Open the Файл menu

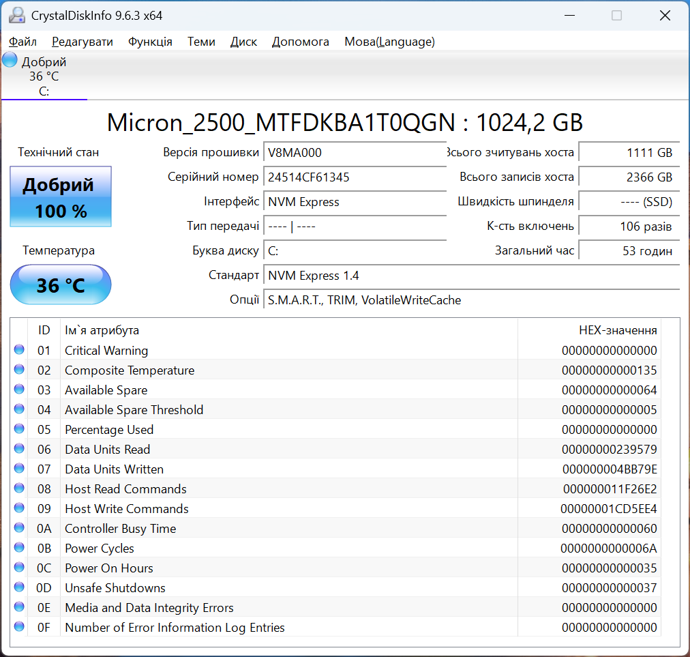tap(22, 42)
